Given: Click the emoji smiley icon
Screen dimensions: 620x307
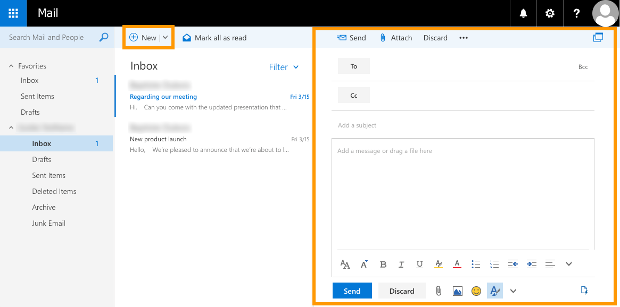Looking at the screenshot, I should coord(476,291).
